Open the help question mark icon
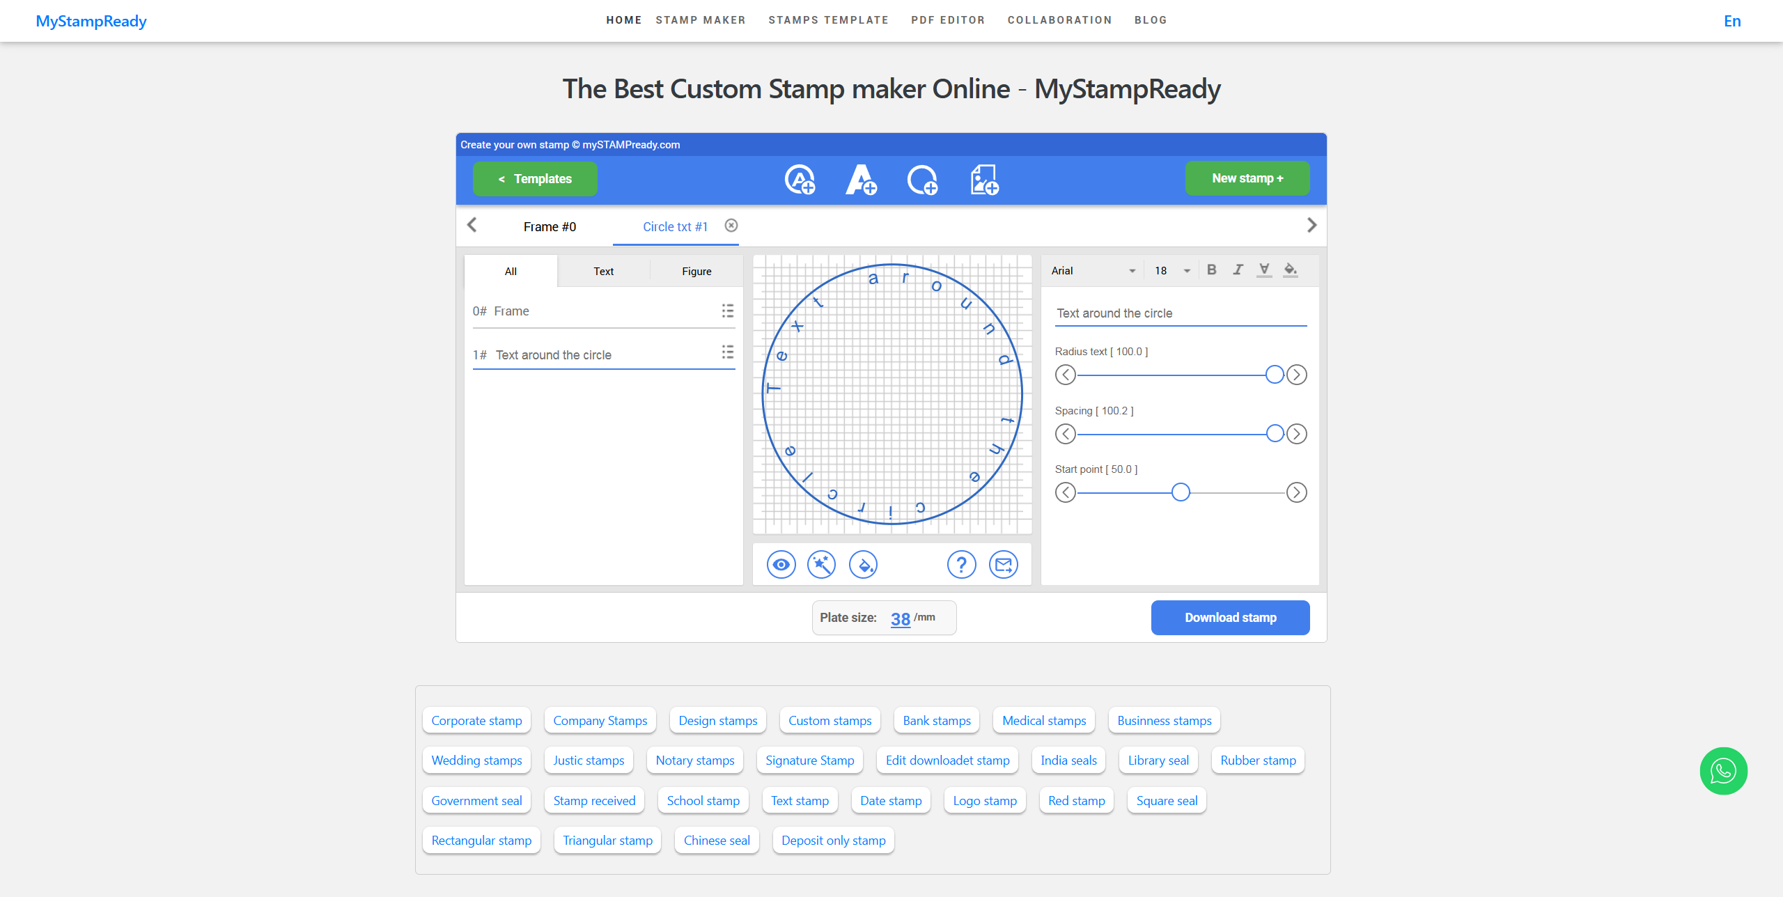Viewport: 1783px width, 897px height. click(x=962, y=565)
